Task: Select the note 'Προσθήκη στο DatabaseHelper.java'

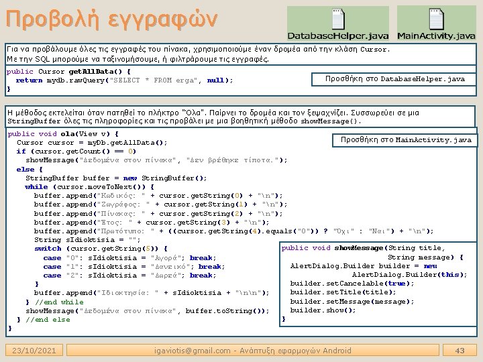Action: [394, 79]
